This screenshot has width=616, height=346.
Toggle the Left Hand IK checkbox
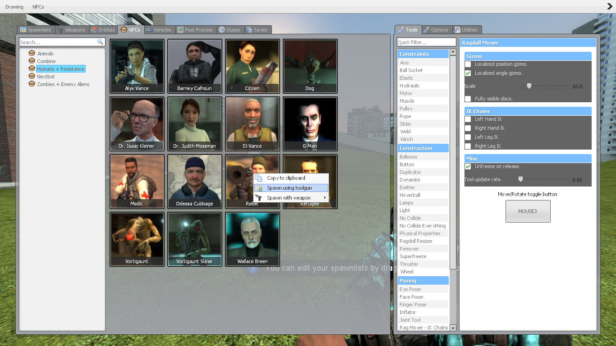click(x=468, y=119)
